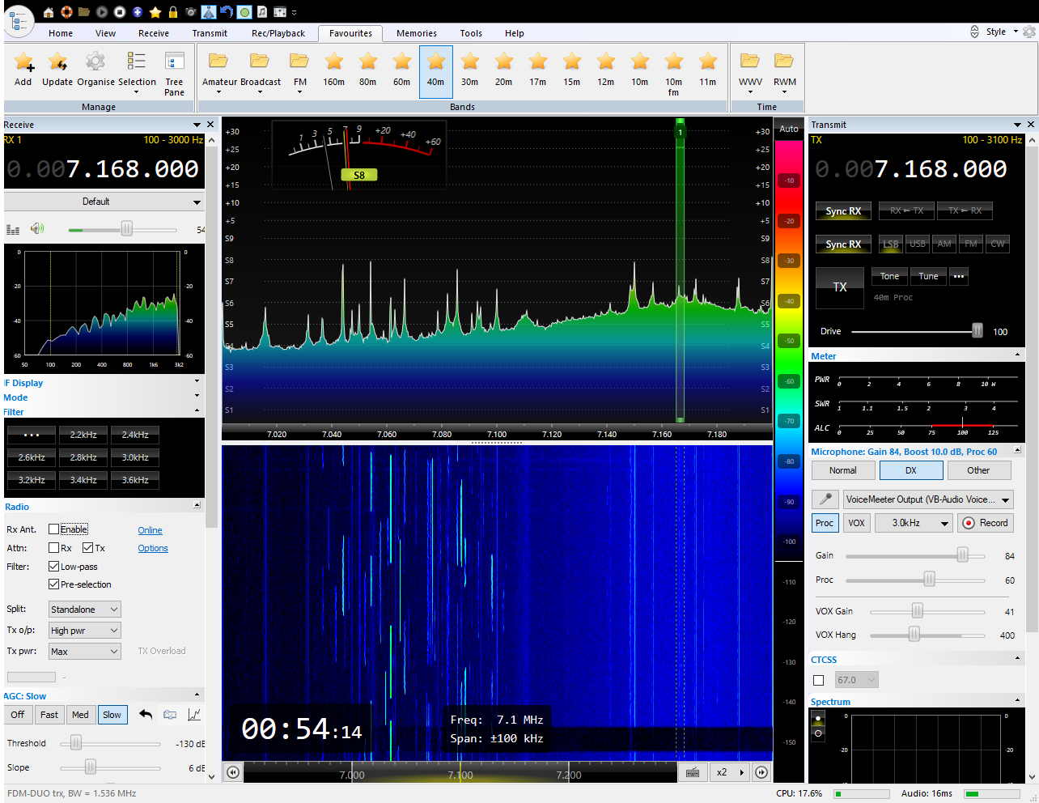The width and height of the screenshot is (1039, 803).
Task: Switch to the Transmit tab
Action: pos(210,33)
